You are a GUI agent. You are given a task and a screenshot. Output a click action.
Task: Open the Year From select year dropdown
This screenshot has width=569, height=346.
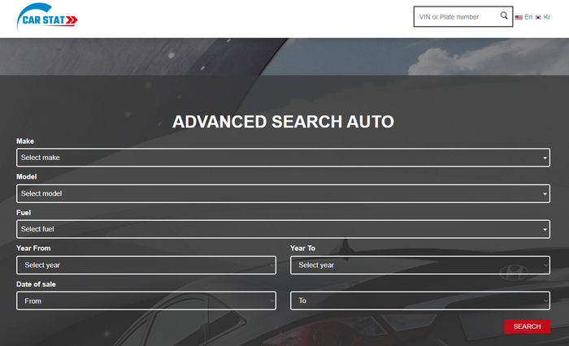(146, 265)
